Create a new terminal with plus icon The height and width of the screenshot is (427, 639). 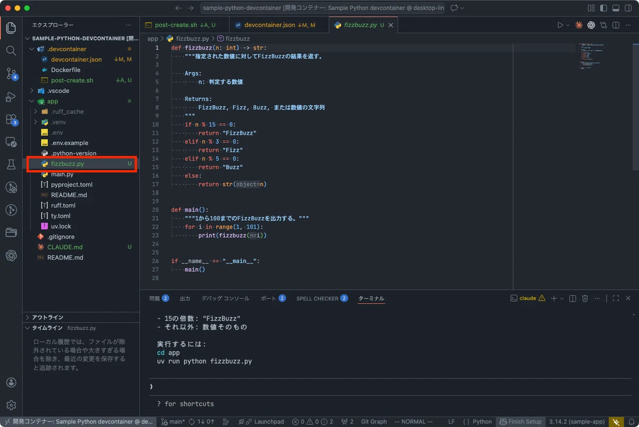(x=553, y=298)
